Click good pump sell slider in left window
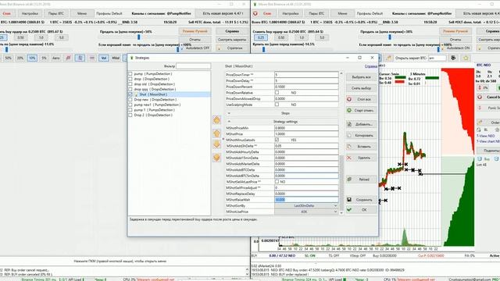 click(x=178, y=49)
